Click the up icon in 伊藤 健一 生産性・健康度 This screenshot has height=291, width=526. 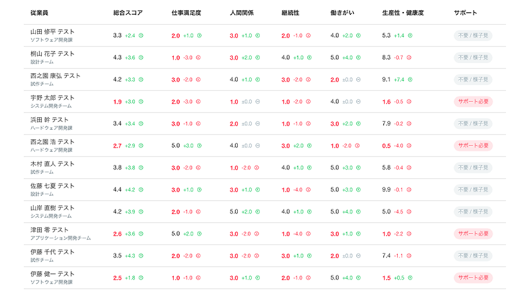click(x=410, y=278)
